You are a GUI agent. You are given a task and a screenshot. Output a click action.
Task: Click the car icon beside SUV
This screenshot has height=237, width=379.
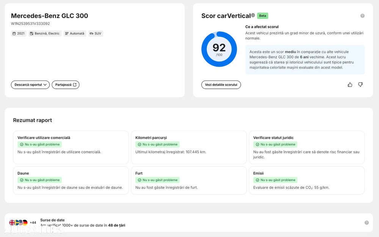point(91,34)
